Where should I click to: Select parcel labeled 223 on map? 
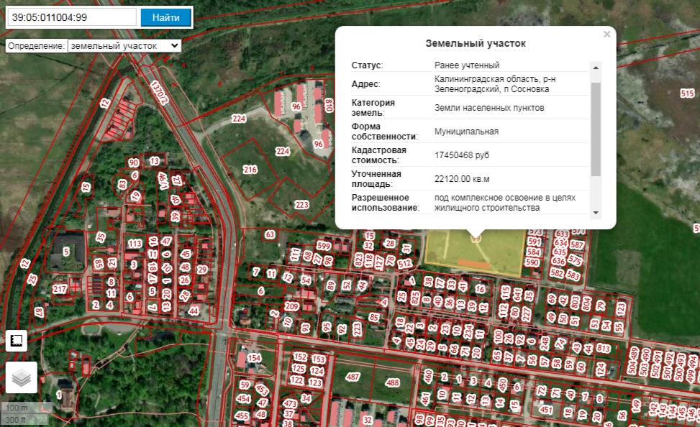(301, 205)
